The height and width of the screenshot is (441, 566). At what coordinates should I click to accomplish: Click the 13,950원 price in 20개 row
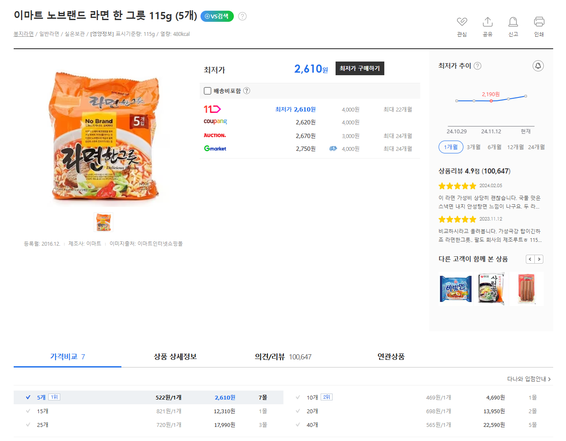(x=494, y=411)
